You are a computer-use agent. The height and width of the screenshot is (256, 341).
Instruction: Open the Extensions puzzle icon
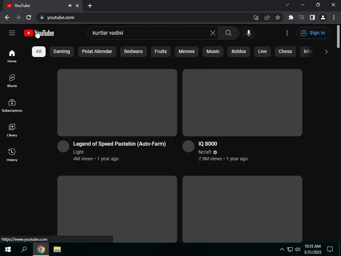[x=291, y=17]
